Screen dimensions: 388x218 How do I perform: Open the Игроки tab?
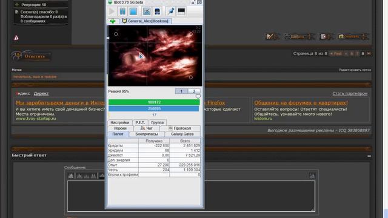pyautogui.click(x=121, y=128)
